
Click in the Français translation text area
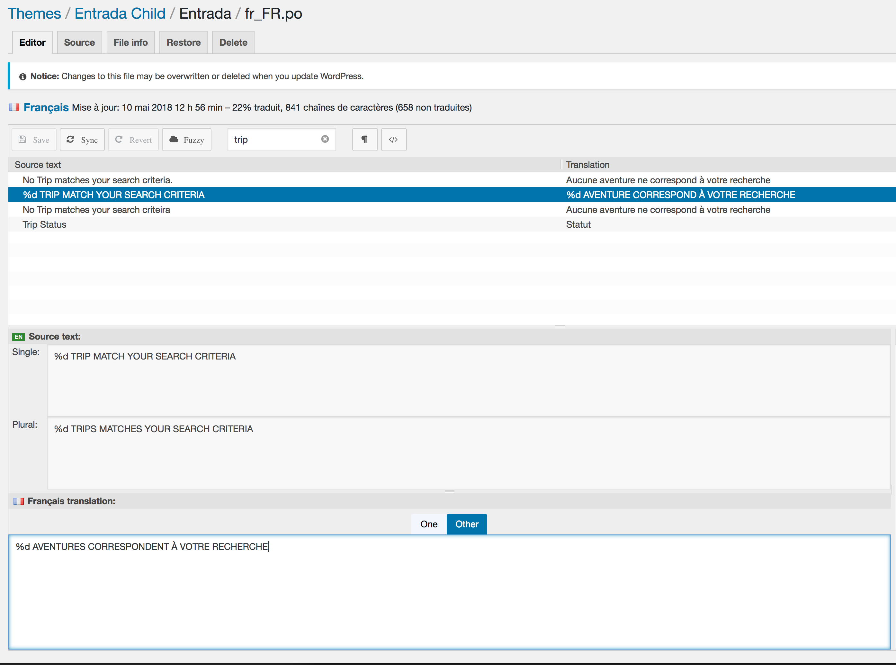[449, 592]
